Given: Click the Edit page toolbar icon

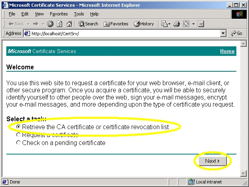Looking at the screenshot, I should (x=201, y=24).
